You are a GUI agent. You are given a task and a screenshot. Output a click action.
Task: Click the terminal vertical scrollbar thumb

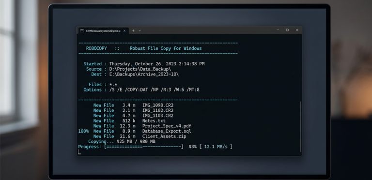click(301, 127)
